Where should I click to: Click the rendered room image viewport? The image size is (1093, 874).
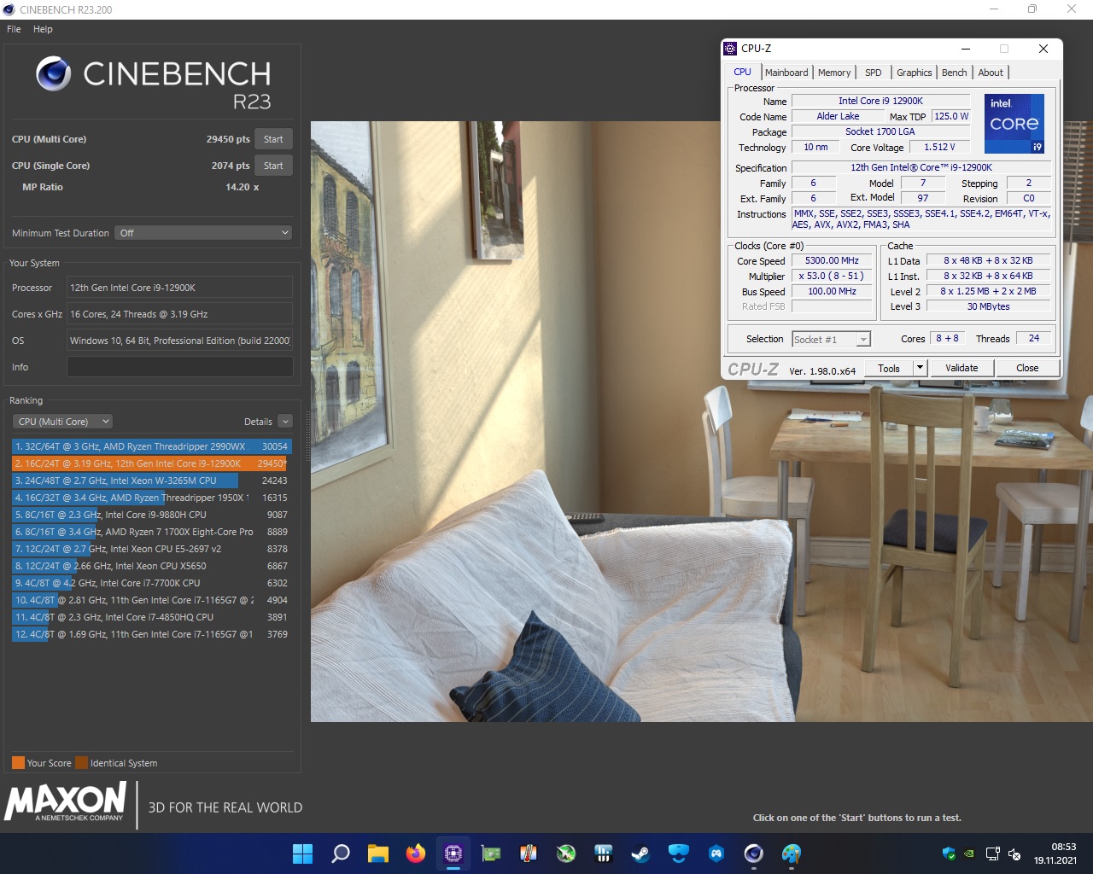(702, 422)
